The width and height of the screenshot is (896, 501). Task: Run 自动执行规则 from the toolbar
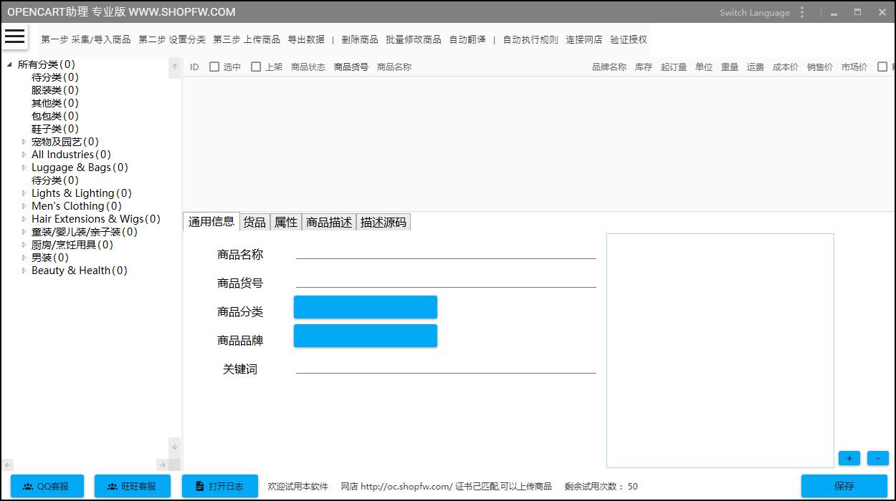click(x=530, y=40)
